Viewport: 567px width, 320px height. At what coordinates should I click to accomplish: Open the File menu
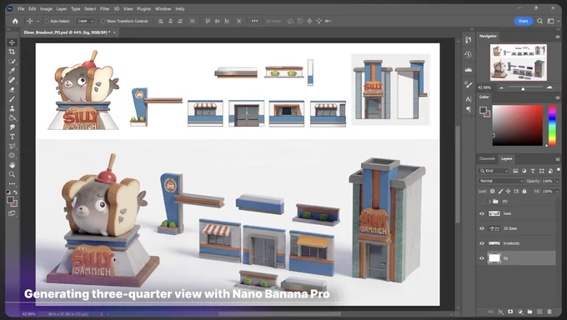[21, 8]
